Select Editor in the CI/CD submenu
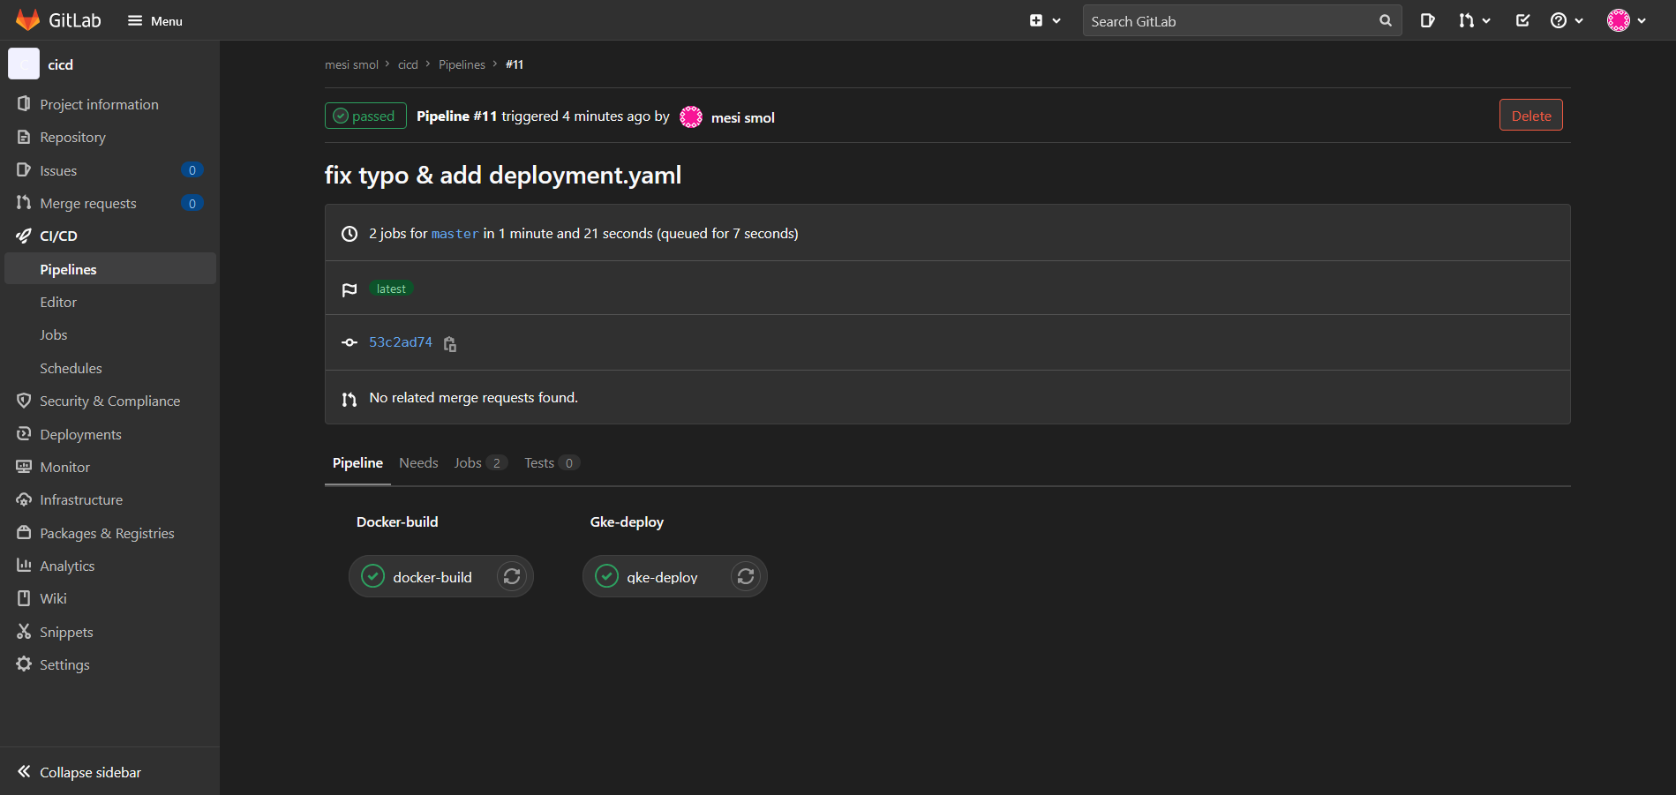This screenshot has height=795, width=1676. tap(110, 303)
